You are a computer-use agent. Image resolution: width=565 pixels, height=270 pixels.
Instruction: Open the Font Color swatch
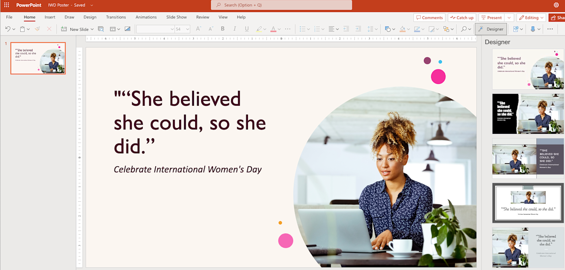click(x=273, y=29)
